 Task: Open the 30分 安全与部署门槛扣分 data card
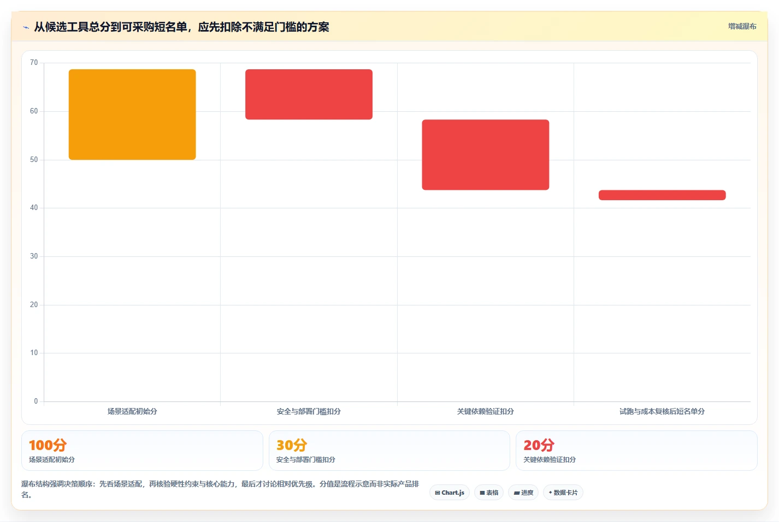pos(389,451)
